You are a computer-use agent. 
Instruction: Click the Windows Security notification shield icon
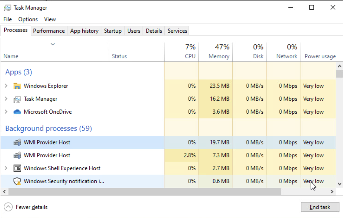[x=17, y=181]
